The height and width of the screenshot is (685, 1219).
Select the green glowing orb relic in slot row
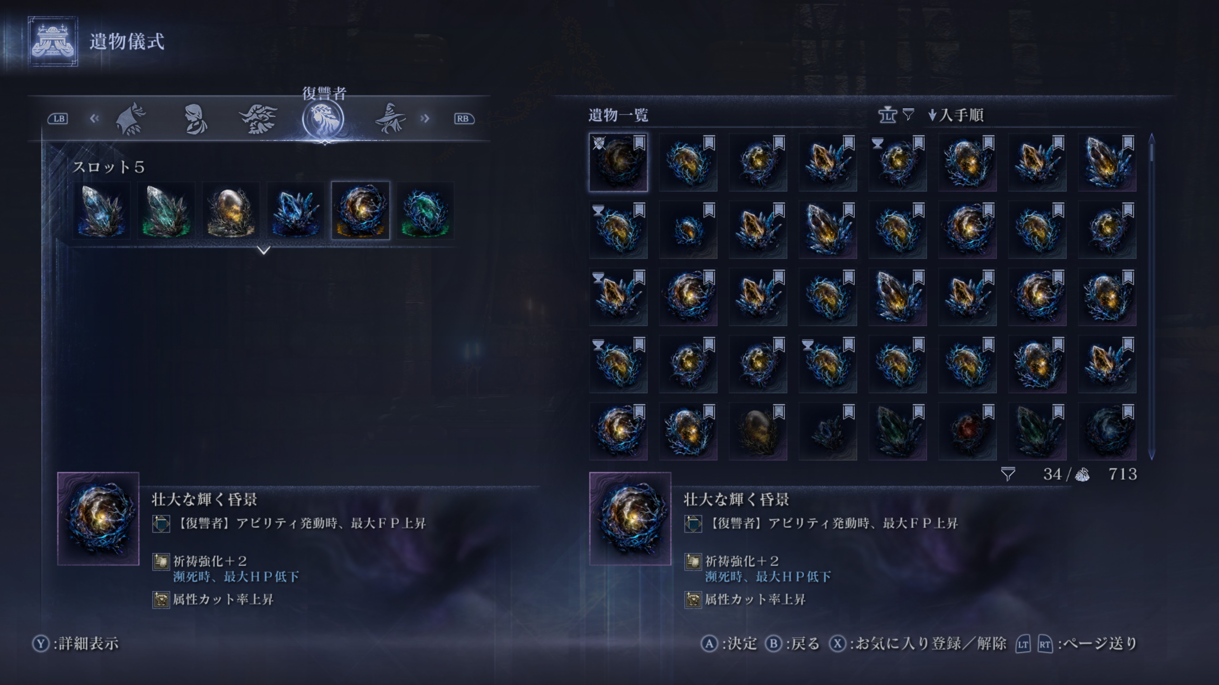click(x=425, y=211)
